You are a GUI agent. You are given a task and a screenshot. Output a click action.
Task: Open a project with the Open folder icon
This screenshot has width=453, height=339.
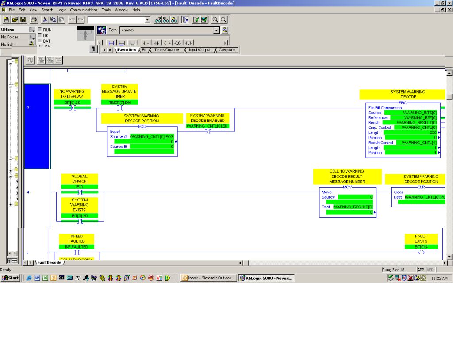pos(15,19)
